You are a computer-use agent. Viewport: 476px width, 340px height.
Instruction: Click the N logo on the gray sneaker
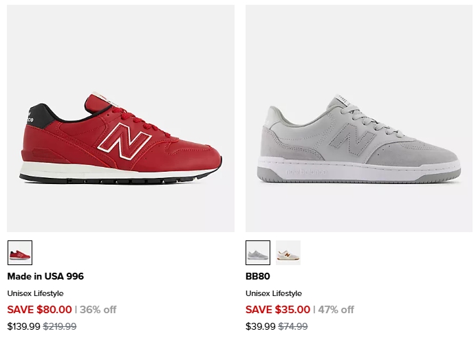(351, 139)
